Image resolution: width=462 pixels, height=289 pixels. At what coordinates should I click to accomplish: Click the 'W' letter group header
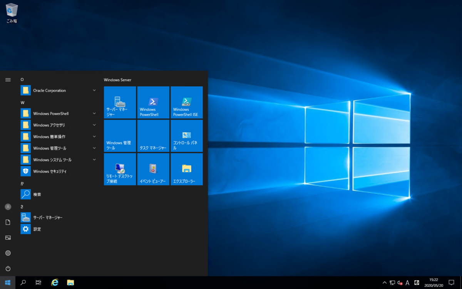(22, 103)
